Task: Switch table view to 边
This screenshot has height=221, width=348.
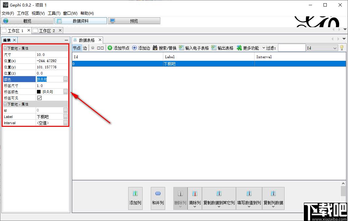Action: click(85, 48)
